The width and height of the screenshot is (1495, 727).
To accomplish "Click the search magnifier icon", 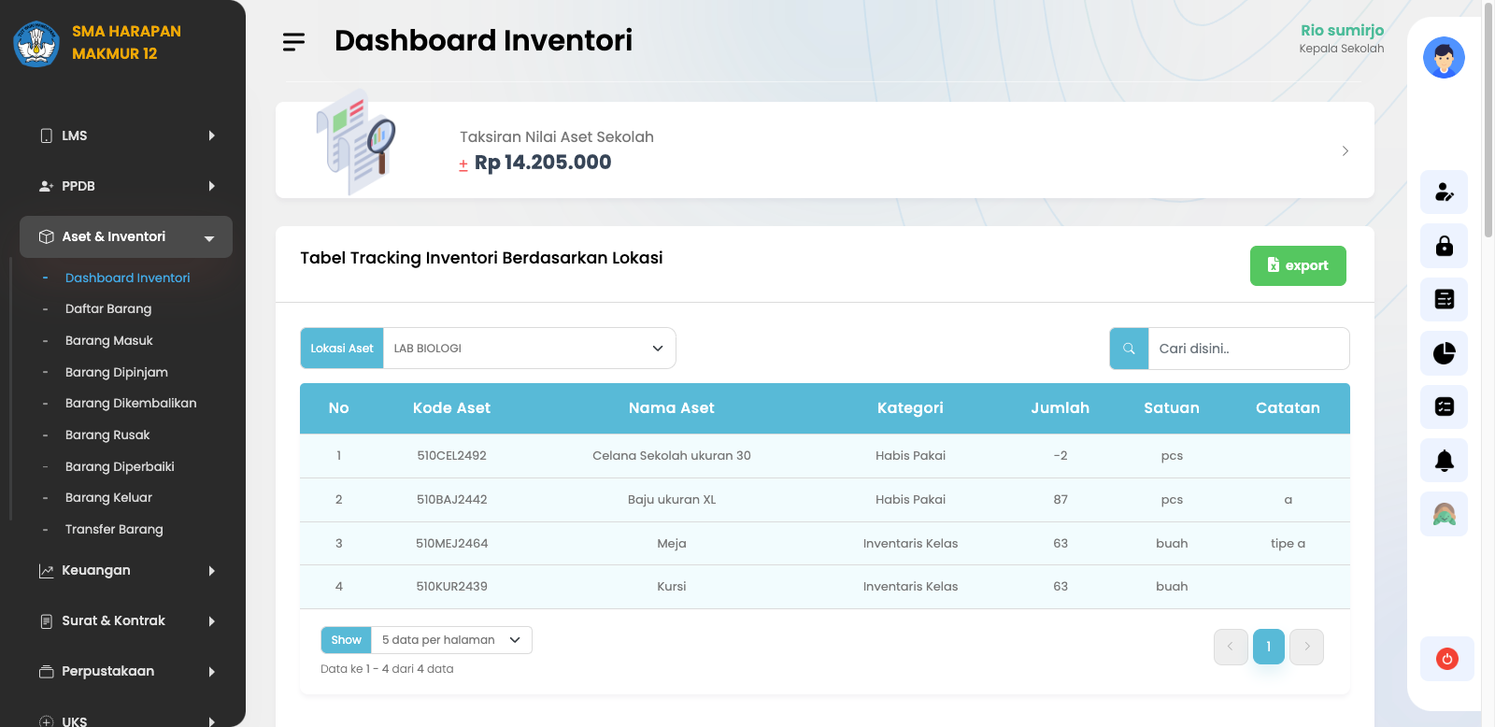I will tap(1129, 349).
